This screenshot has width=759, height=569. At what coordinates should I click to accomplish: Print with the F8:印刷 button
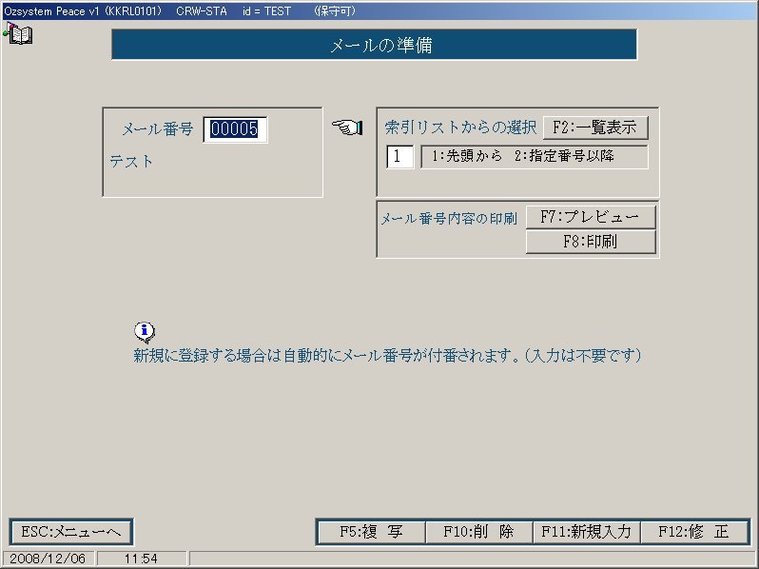[x=591, y=241]
